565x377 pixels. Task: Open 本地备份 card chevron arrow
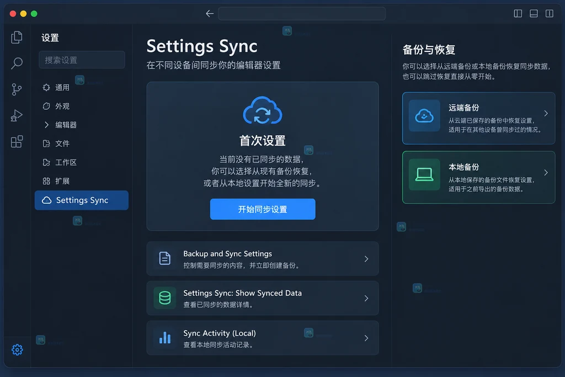[546, 173]
